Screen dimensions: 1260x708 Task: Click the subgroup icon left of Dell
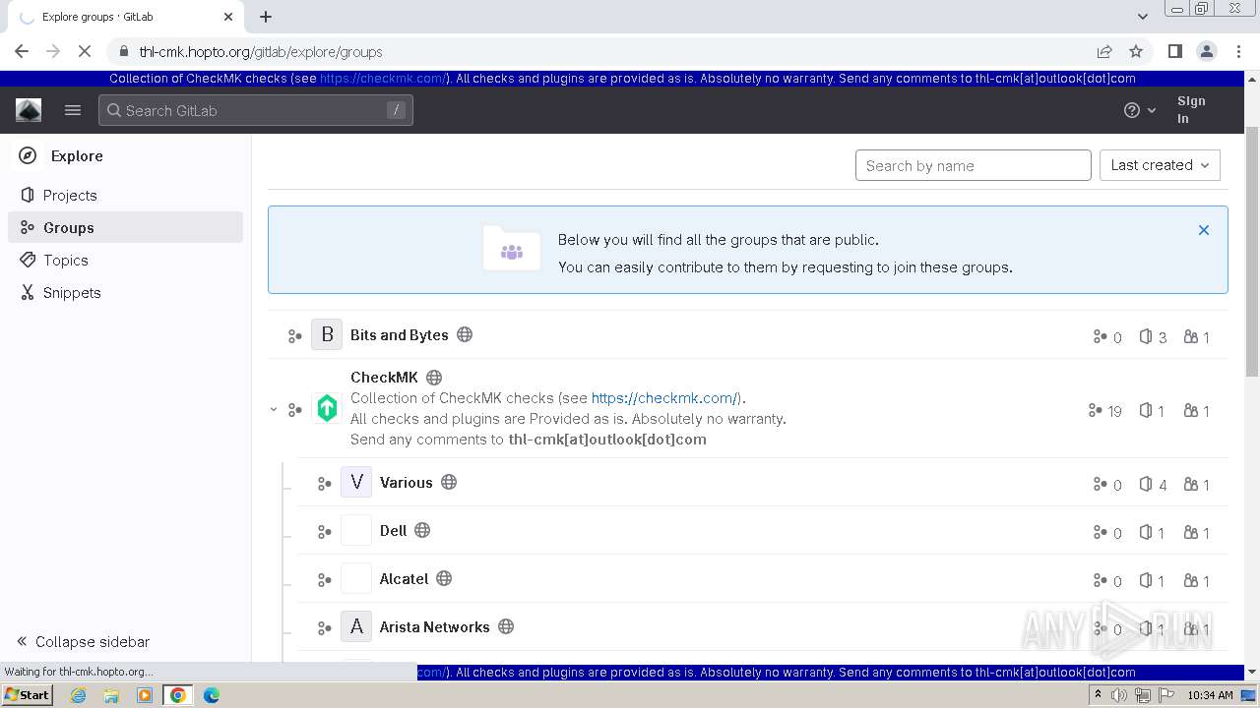(x=324, y=531)
